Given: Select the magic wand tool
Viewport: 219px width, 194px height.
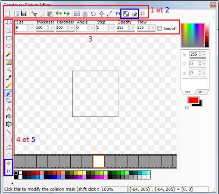Looking at the screenshot, I should tap(9, 54).
